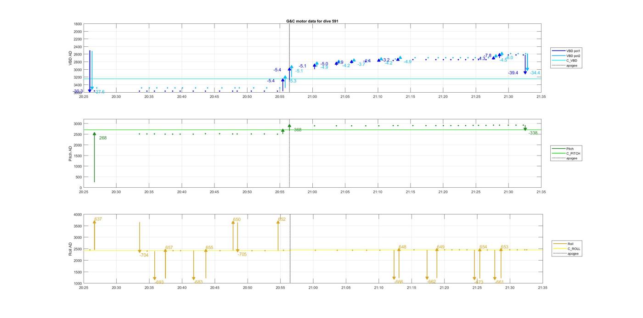Viewport: 643px width, 318px height.
Task: Click the -39.4 VBD move label
Action: point(513,73)
